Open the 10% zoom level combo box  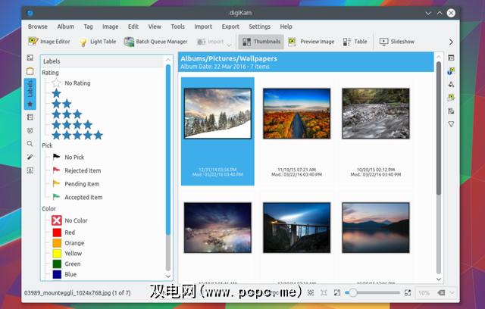pyautogui.click(x=436, y=292)
